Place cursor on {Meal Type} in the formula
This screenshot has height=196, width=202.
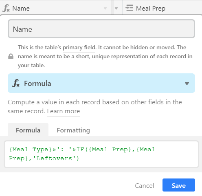click(x=31, y=150)
